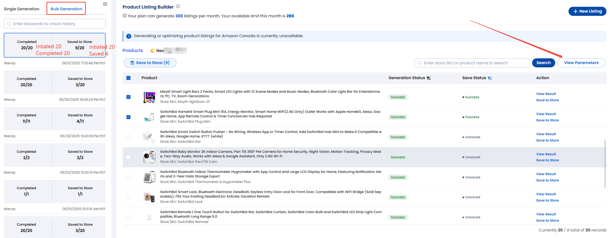
Task: Check the SwitchBot Thermometer Hygrometer row
Action: [128, 177]
